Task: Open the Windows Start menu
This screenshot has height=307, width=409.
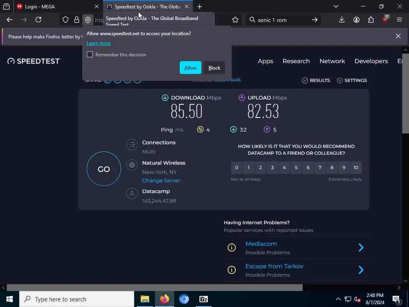Action: coord(10,299)
